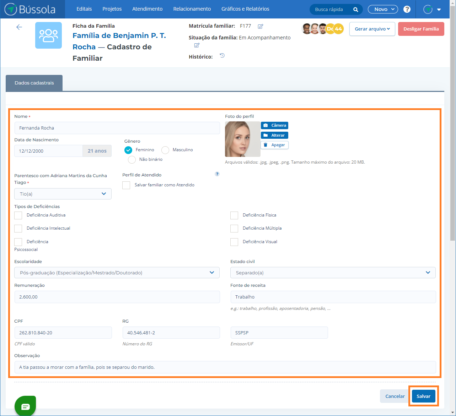Open the Estado civil dropdown

pos(333,273)
